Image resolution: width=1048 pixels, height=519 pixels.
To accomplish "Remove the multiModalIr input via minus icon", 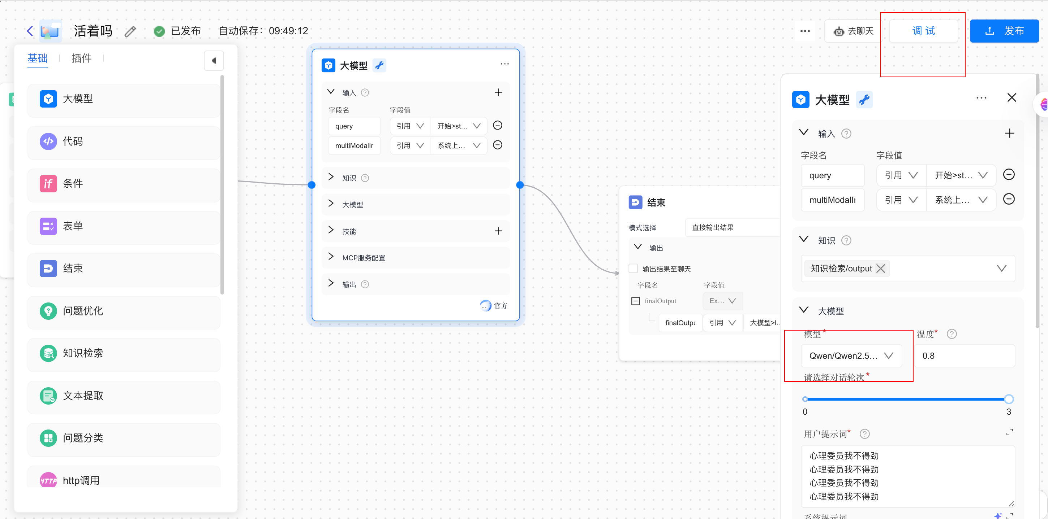I will coord(498,145).
